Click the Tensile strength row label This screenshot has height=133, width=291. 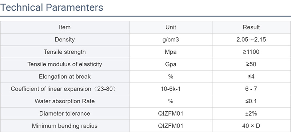(65, 52)
